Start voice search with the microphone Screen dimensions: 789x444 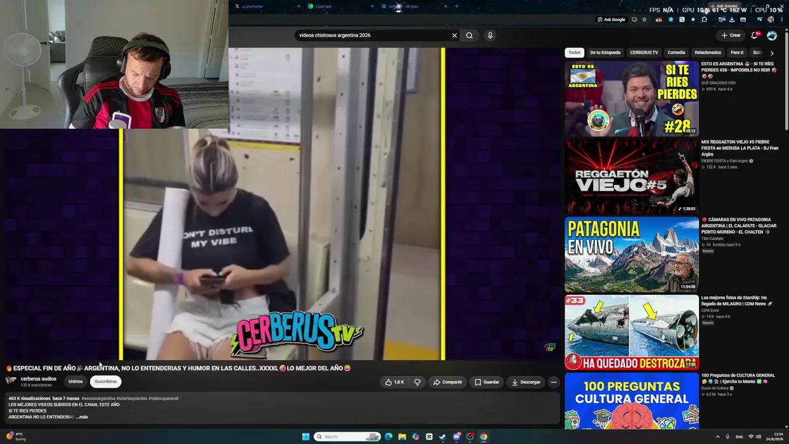490,35
